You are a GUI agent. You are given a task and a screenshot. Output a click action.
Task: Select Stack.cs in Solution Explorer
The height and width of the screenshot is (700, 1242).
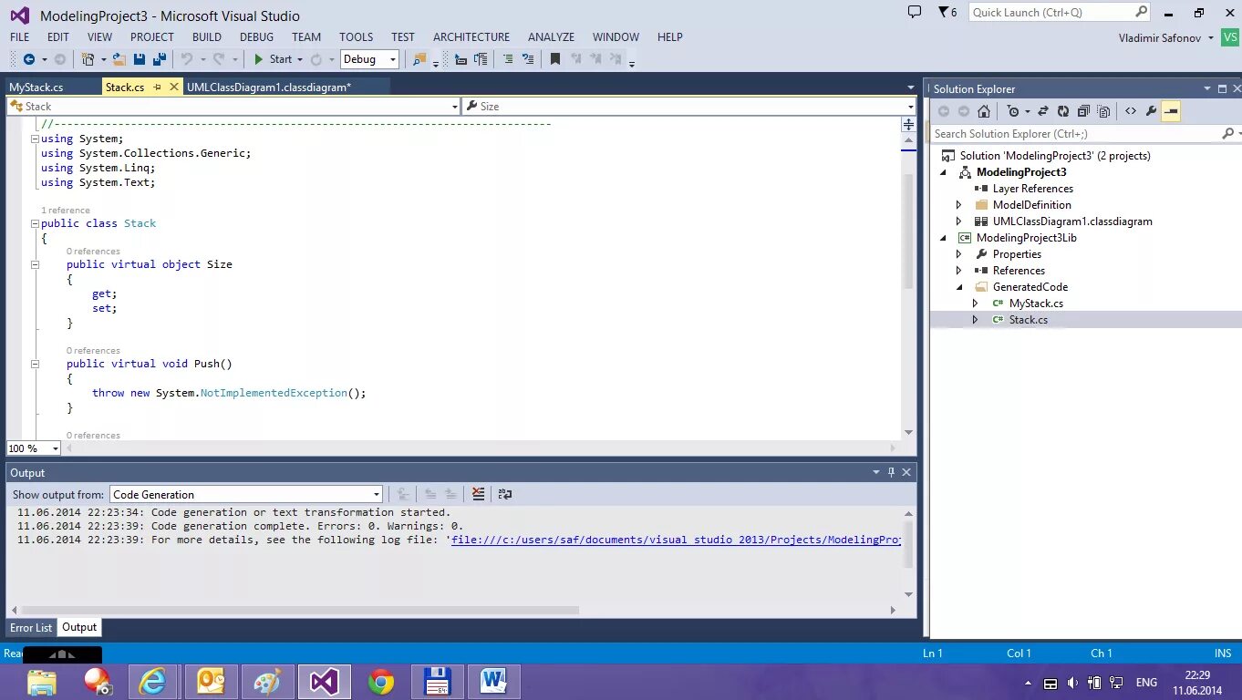(x=1028, y=320)
